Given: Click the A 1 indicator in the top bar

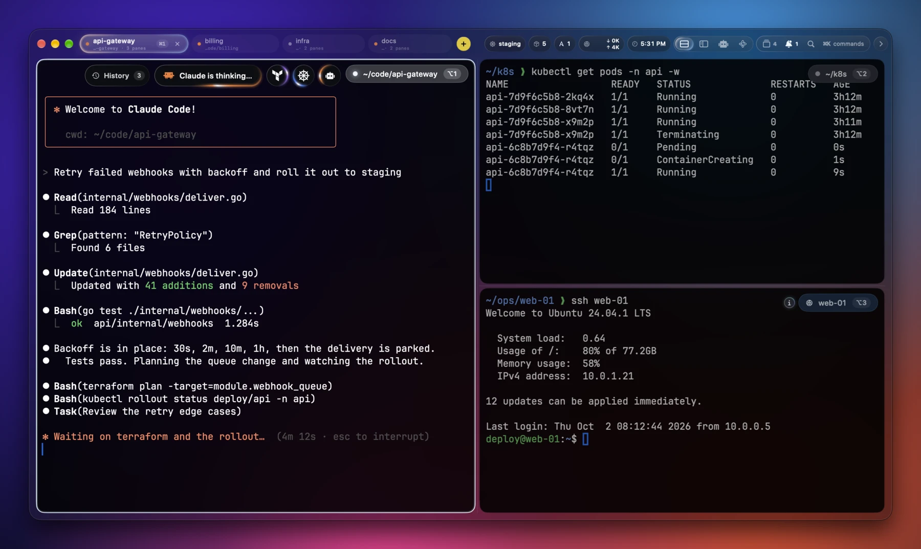Looking at the screenshot, I should pos(565,44).
